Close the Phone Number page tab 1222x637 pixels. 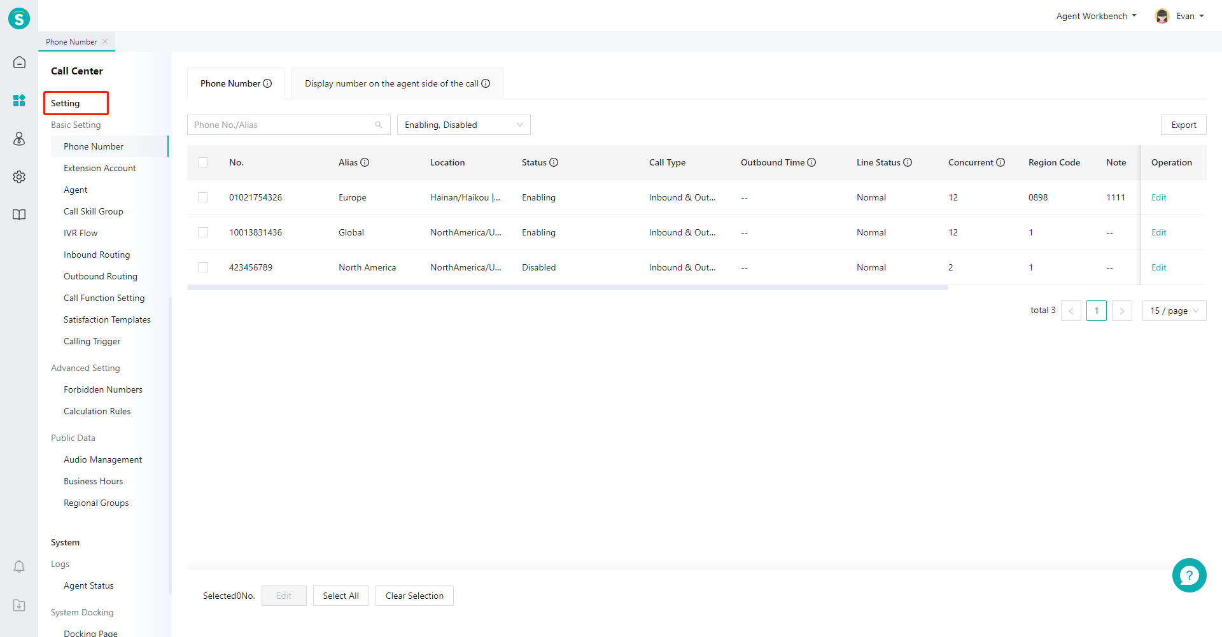click(105, 41)
